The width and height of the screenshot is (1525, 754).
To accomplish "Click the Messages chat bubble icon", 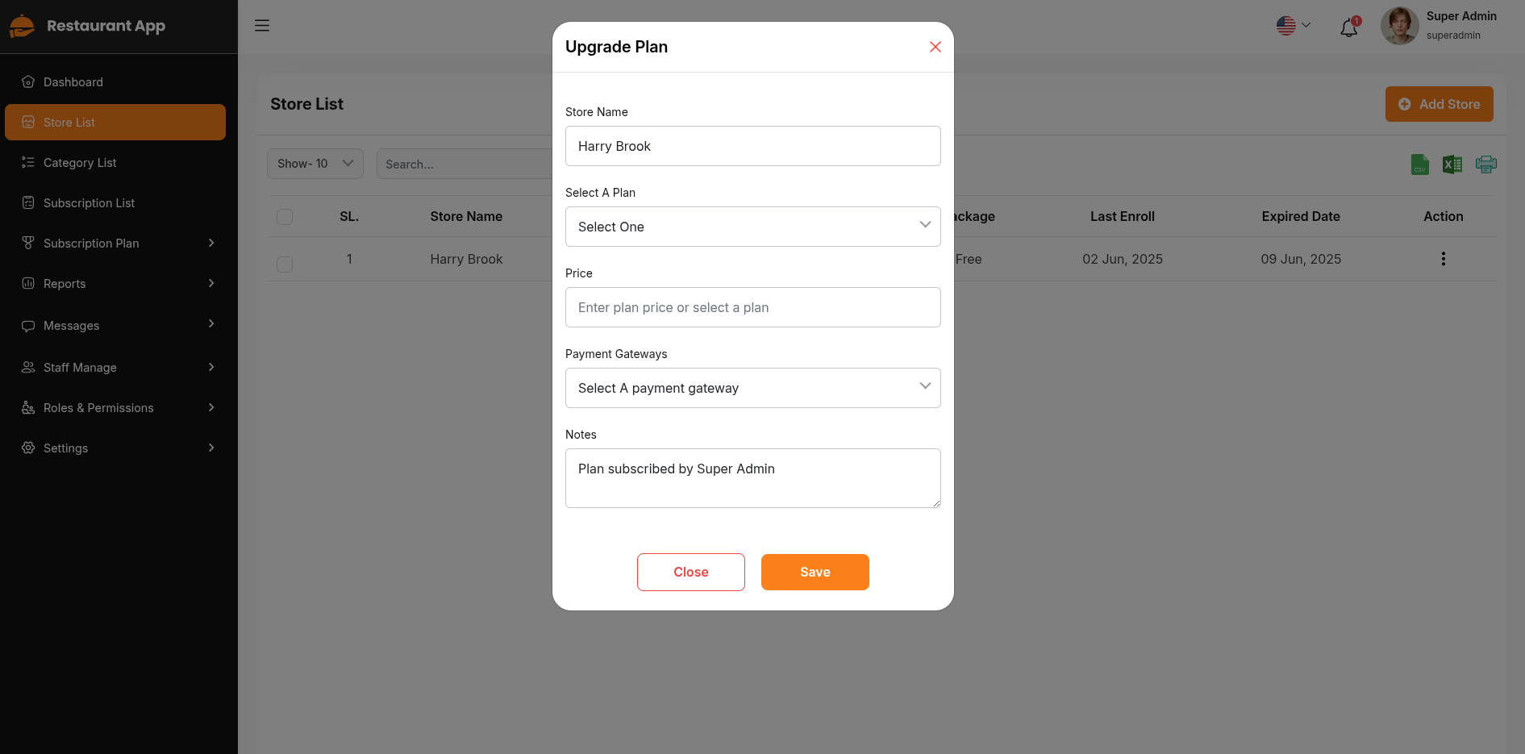I will [x=28, y=326].
